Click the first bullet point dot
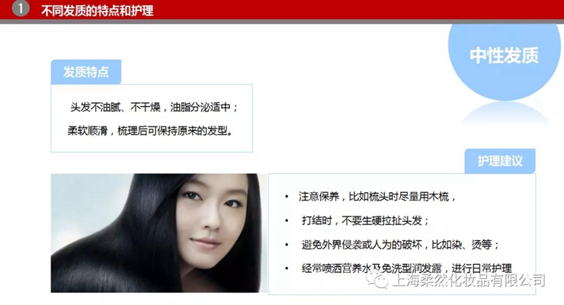The width and height of the screenshot is (564, 305). click(287, 197)
